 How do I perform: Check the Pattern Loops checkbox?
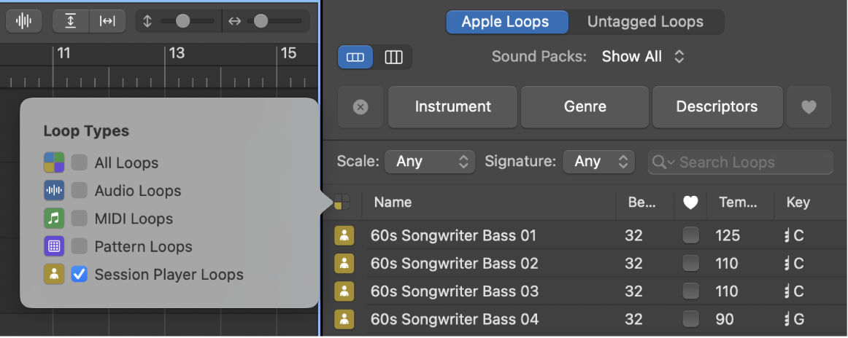[x=80, y=247]
